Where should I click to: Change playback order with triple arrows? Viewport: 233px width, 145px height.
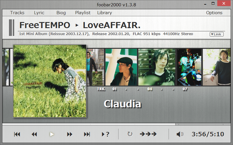click(x=148, y=134)
